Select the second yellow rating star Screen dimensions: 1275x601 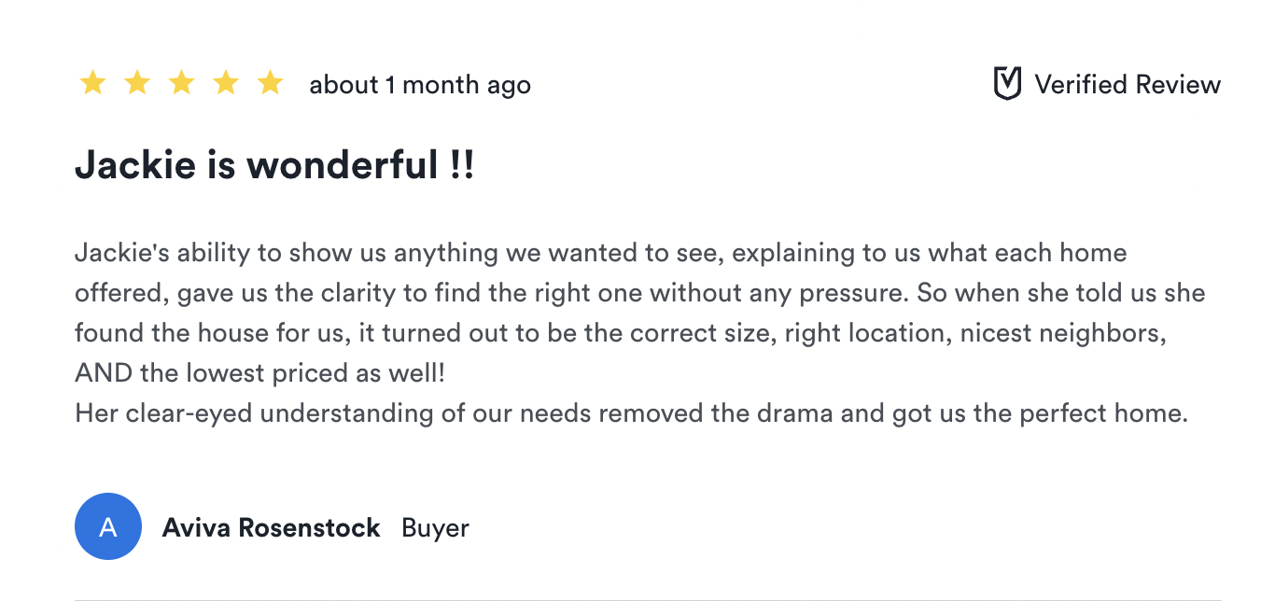pyautogui.click(x=137, y=84)
